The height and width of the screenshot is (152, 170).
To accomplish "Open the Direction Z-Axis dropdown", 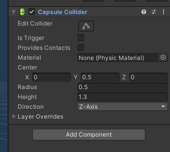I will 123,107.
